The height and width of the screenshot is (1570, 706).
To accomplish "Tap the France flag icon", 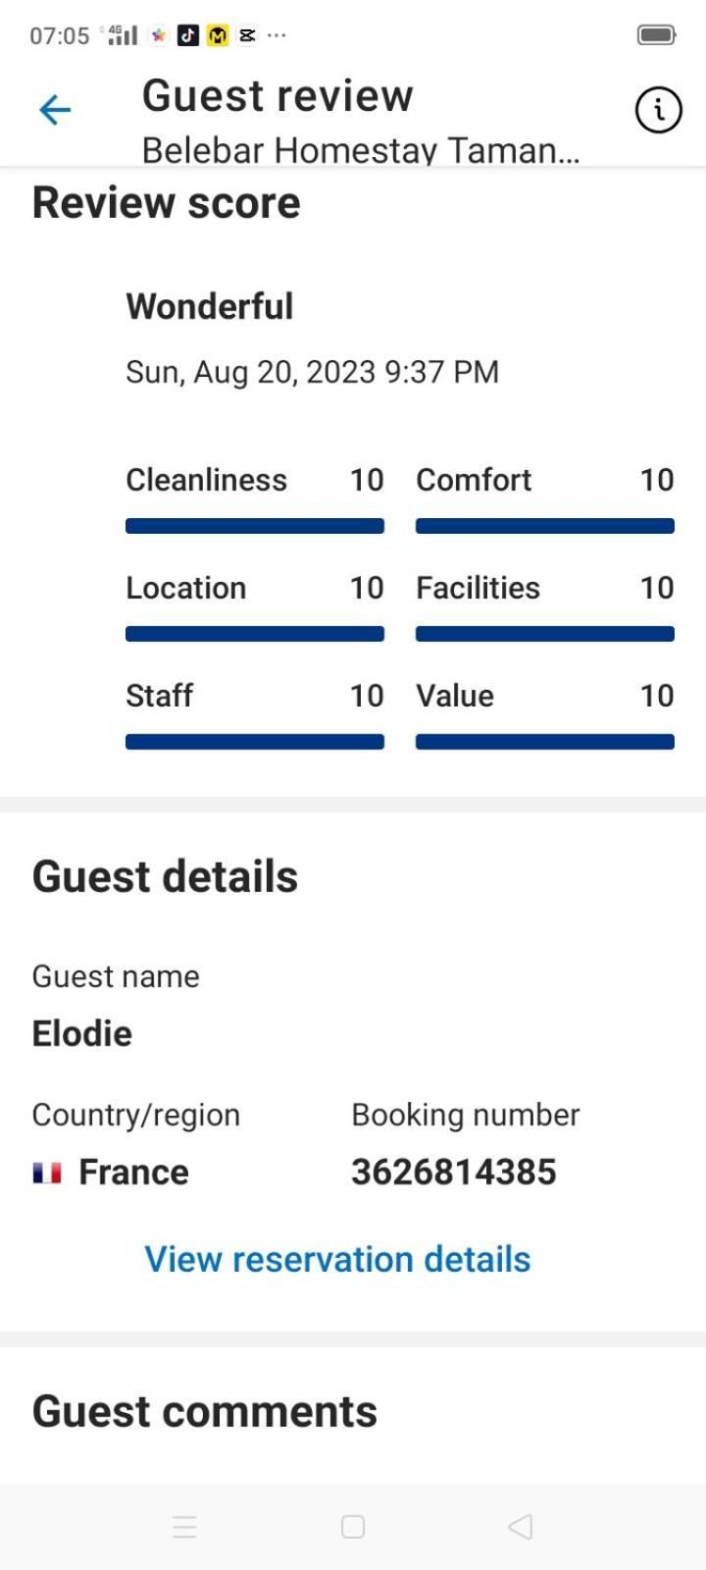I will (x=47, y=1173).
